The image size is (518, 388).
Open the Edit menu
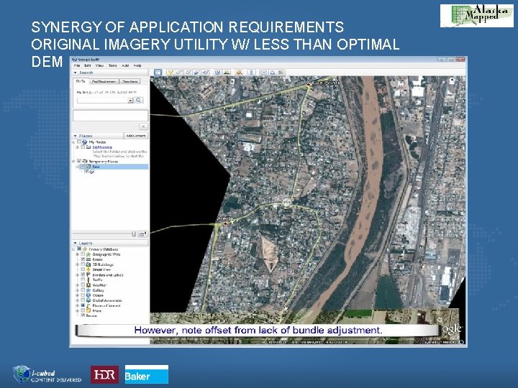[x=88, y=65]
